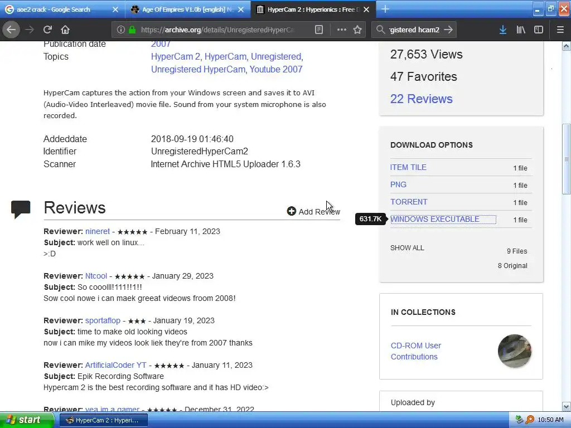This screenshot has height=428, width=571.
Task: Click the network tray icon
Action: point(520,420)
